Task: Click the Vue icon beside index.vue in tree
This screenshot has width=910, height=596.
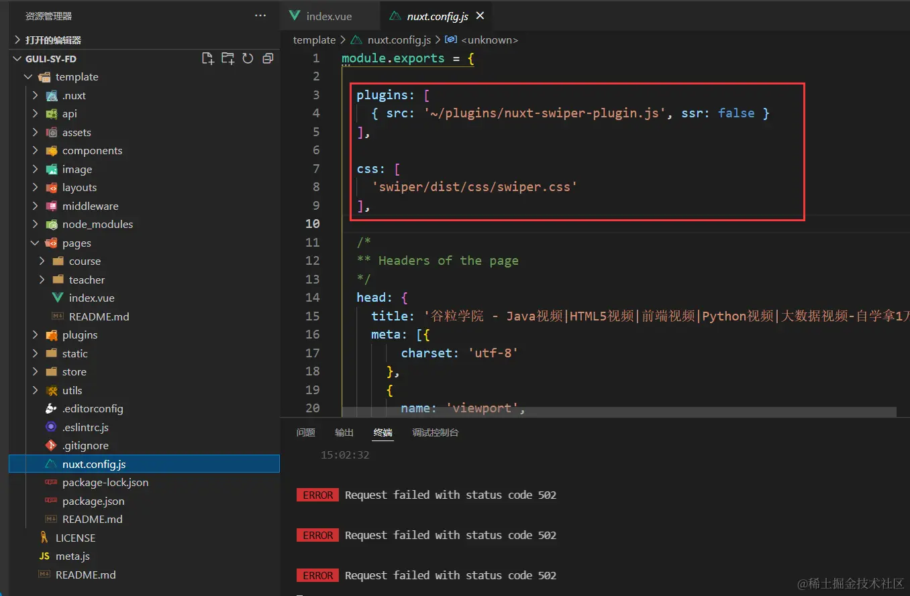Action: click(x=58, y=298)
